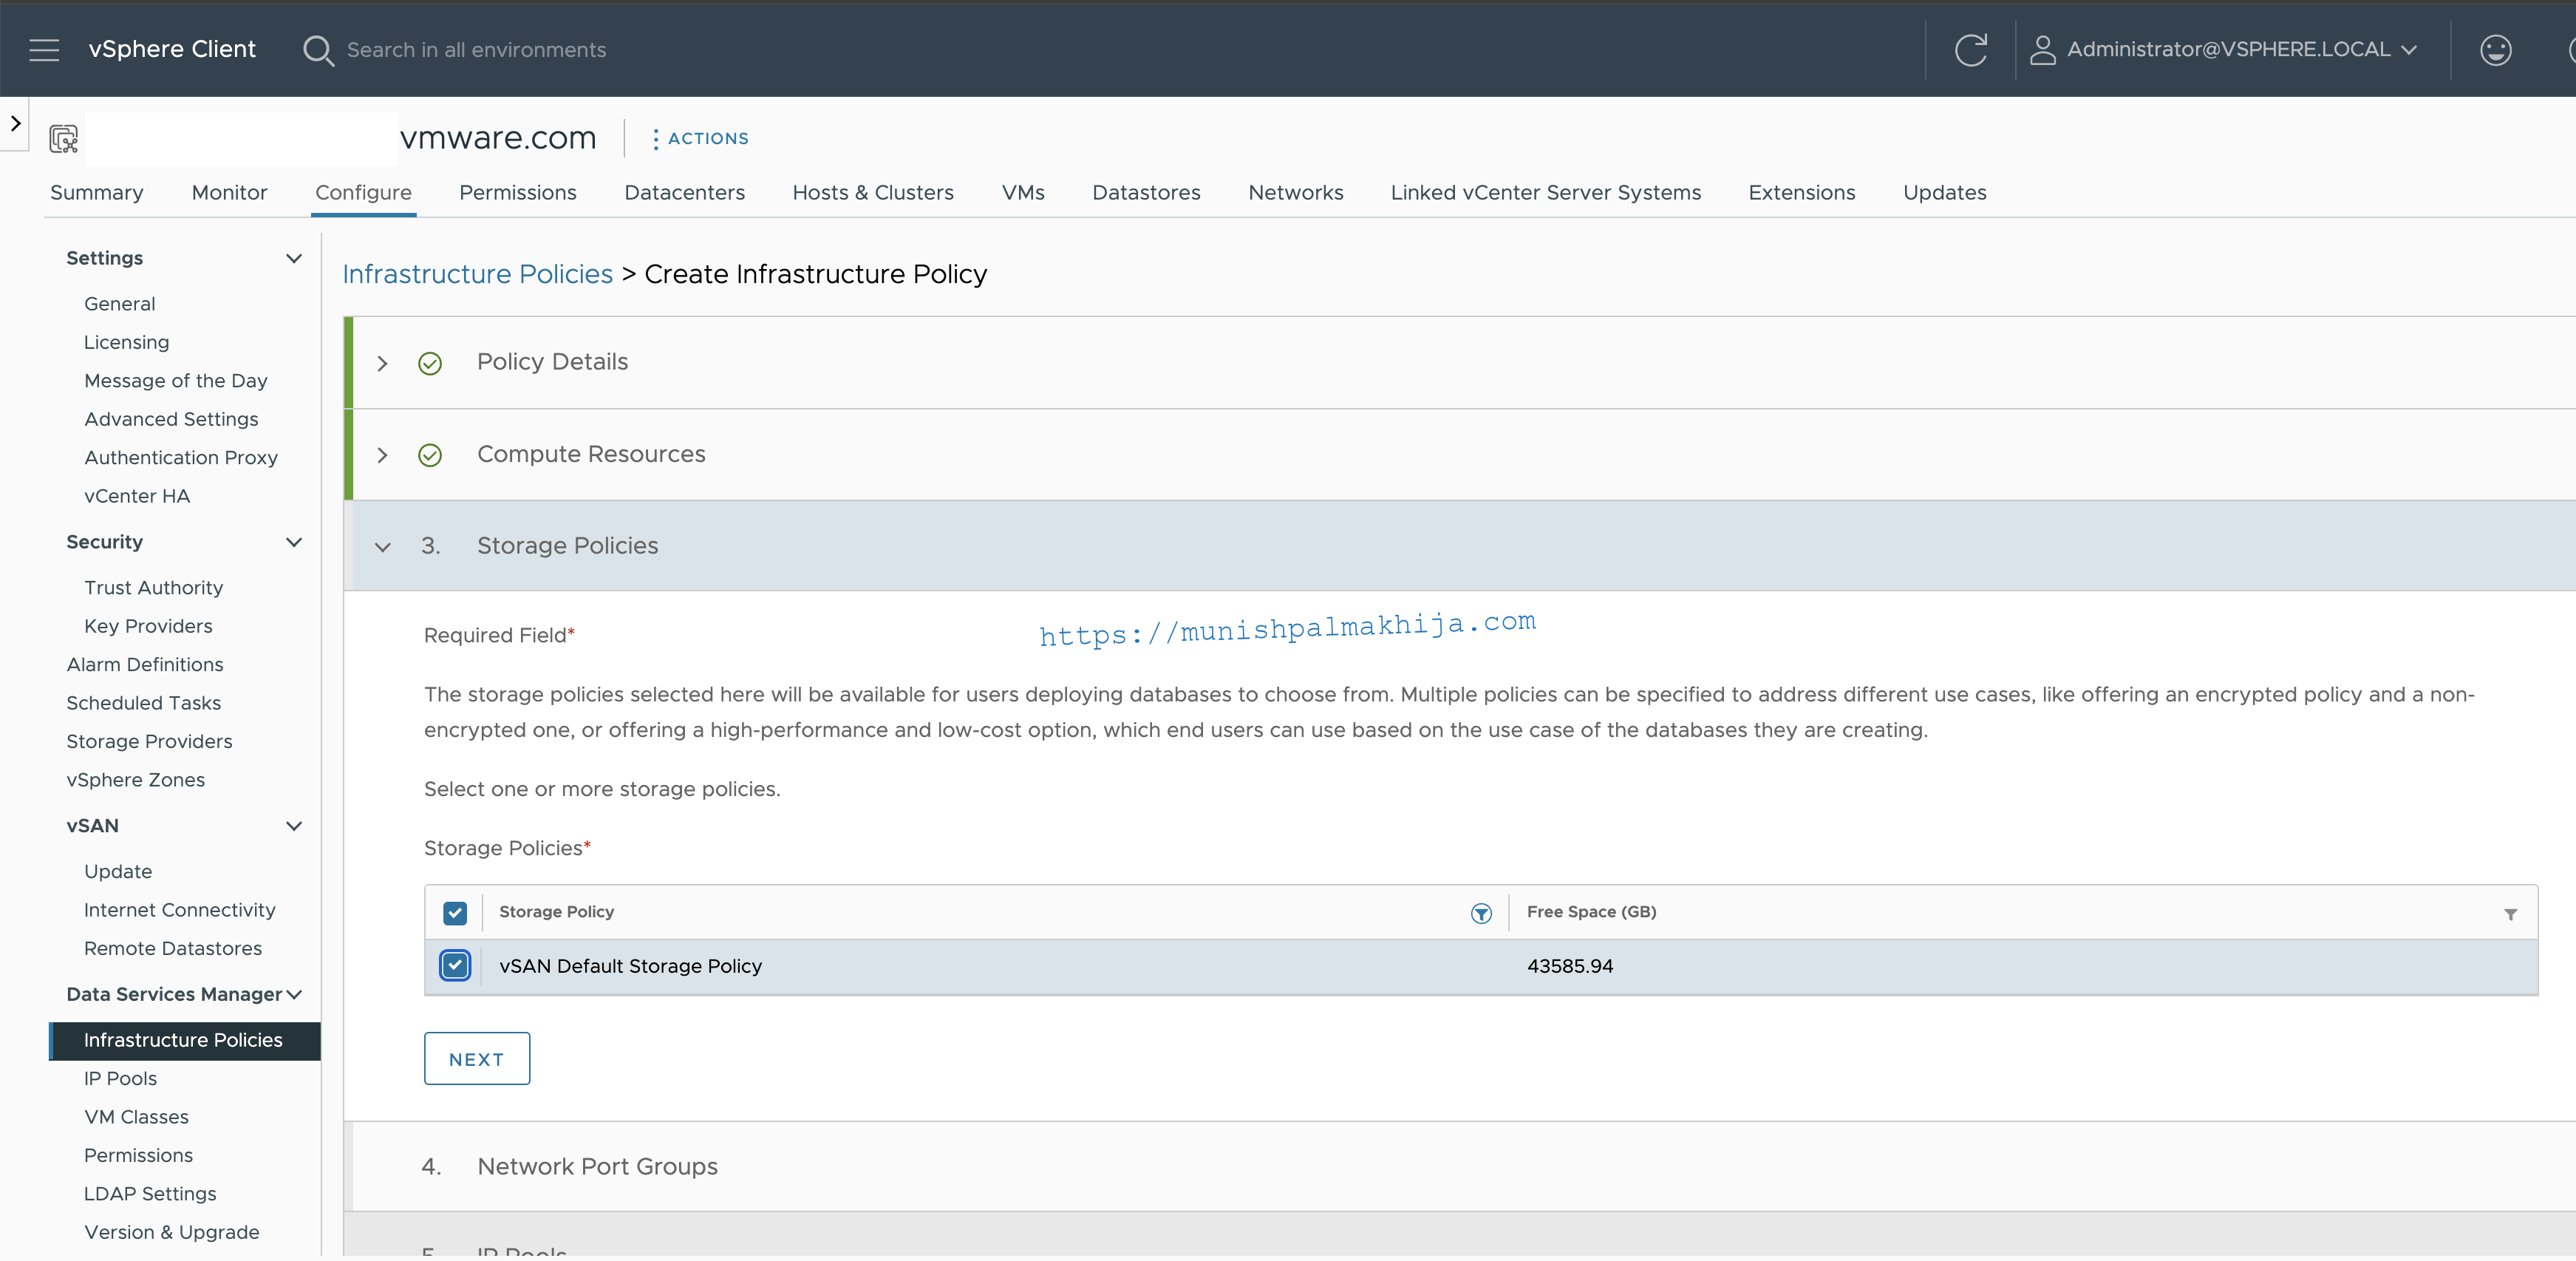The height and width of the screenshot is (1261, 2576).
Task: Click the 43585.94 free space value
Action: pyautogui.click(x=1569, y=966)
